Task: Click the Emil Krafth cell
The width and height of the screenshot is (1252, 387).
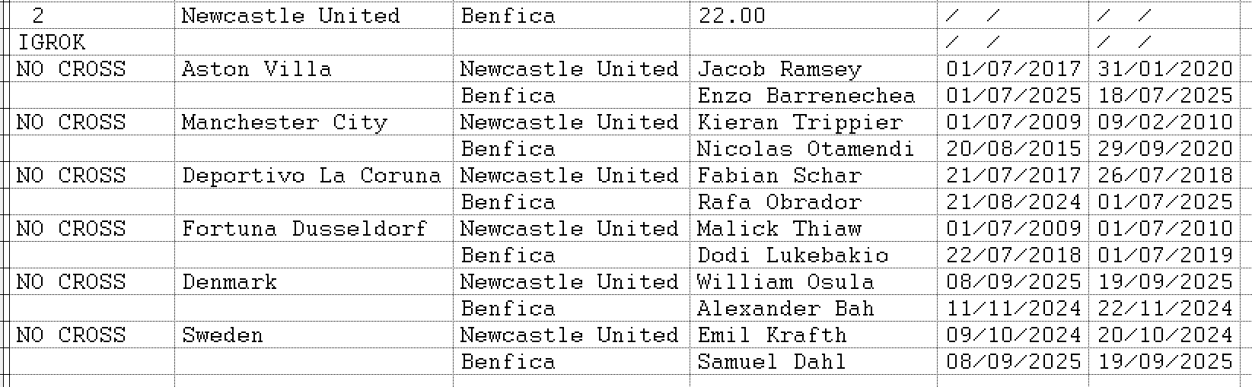Action: [772, 335]
